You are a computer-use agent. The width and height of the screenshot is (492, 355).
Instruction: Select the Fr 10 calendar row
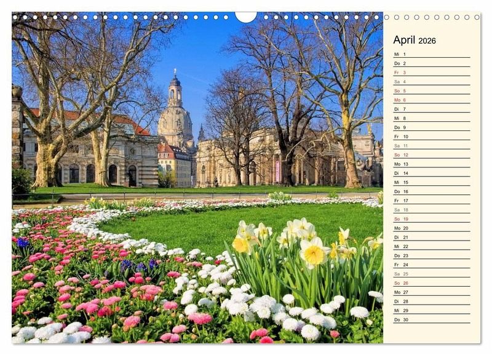click(432, 136)
